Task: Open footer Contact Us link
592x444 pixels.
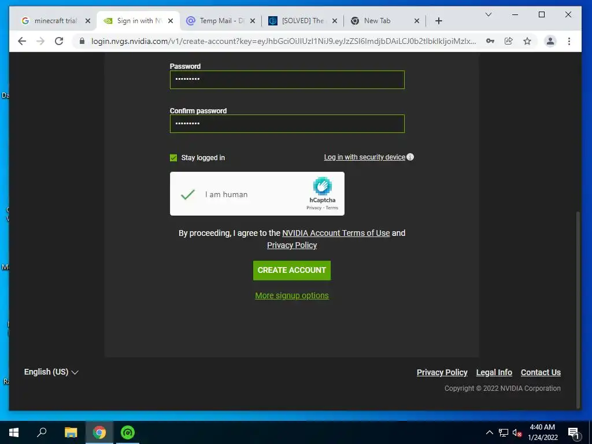Action: click(x=541, y=372)
